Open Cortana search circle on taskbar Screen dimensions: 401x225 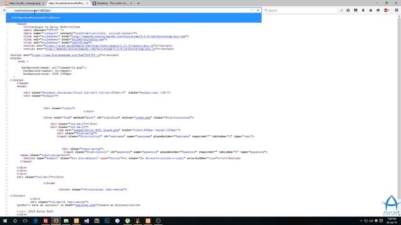[x=15, y=221]
